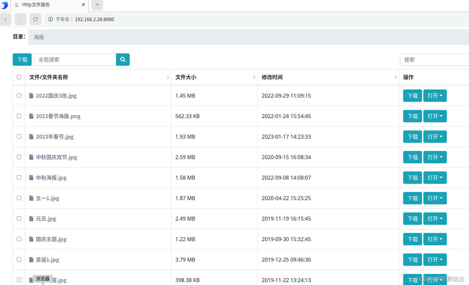
Task: Expand 打开 dropdown for 2023年春节.jpg
Action: click(x=435, y=137)
